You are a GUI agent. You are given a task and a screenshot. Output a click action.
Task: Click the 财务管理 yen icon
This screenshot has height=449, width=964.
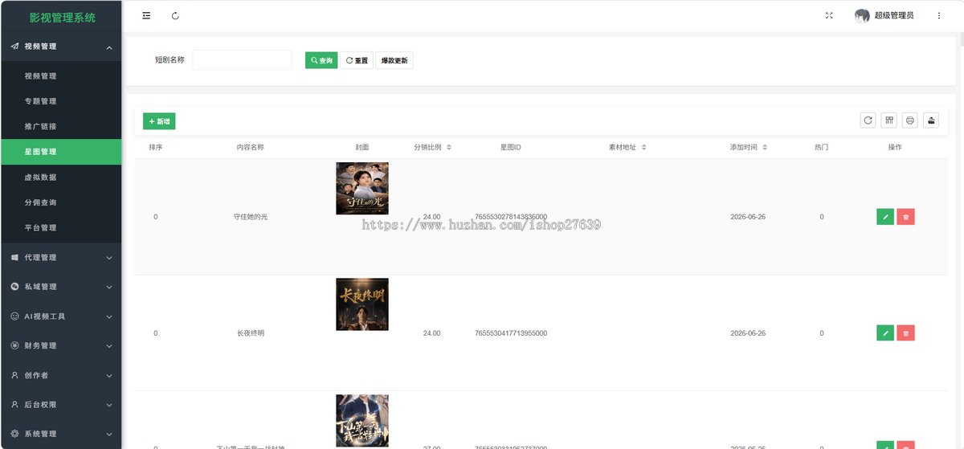[14, 345]
